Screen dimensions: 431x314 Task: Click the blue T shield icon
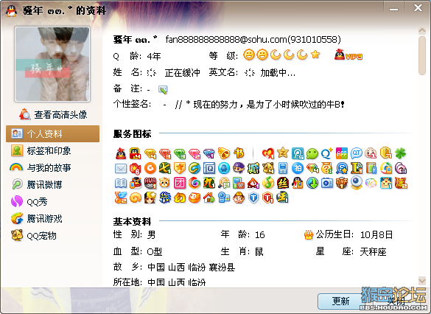[x=253, y=198]
